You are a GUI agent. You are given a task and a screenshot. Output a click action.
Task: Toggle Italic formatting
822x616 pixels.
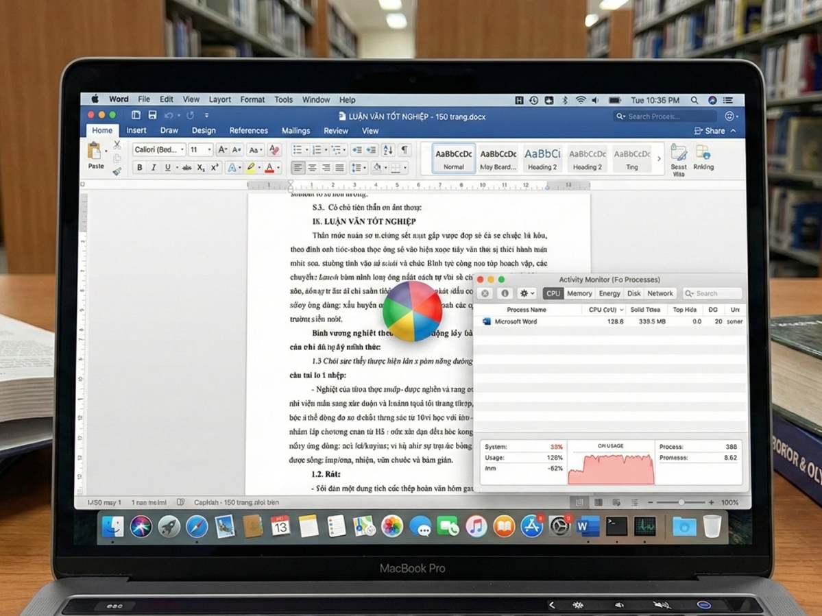click(154, 168)
